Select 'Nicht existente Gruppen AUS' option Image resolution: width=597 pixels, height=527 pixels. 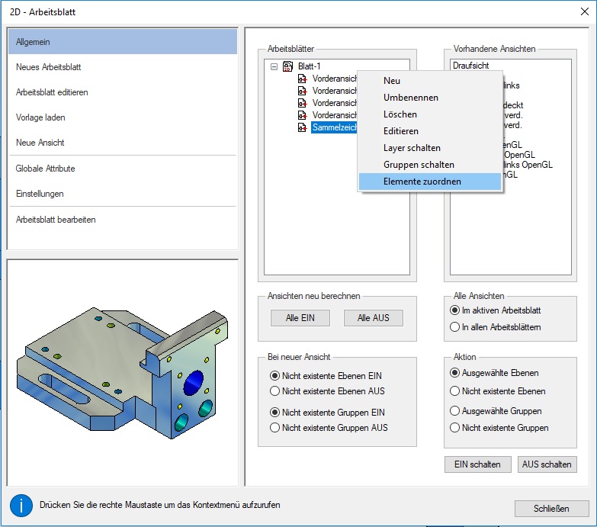275,428
